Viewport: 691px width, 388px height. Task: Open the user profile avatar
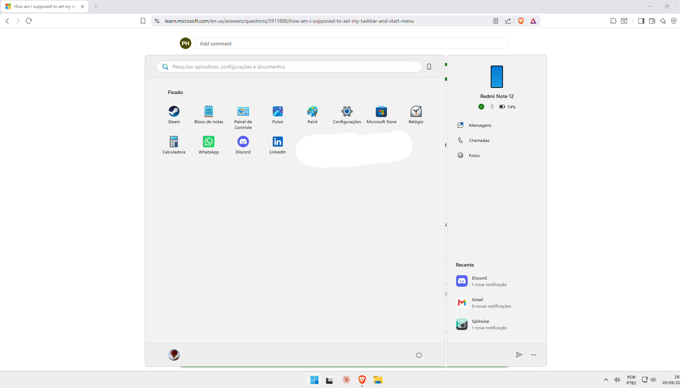click(174, 355)
